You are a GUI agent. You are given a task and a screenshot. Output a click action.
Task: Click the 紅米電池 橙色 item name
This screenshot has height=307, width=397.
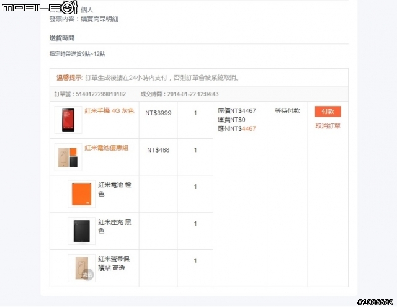pyautogui.click(x=115, y=189)
